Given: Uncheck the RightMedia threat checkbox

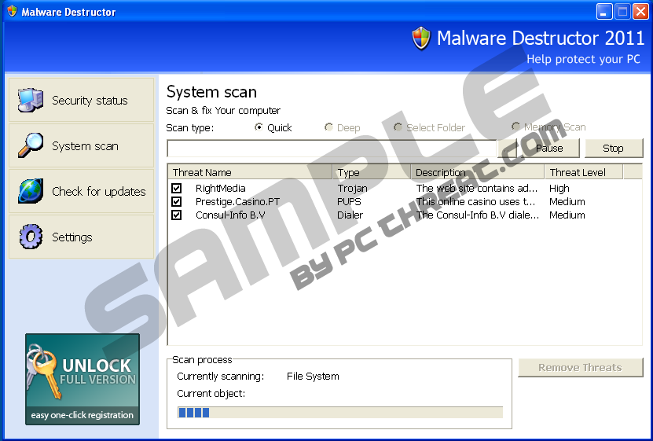Looking at the screenshot, I should (x=177, y=188).
